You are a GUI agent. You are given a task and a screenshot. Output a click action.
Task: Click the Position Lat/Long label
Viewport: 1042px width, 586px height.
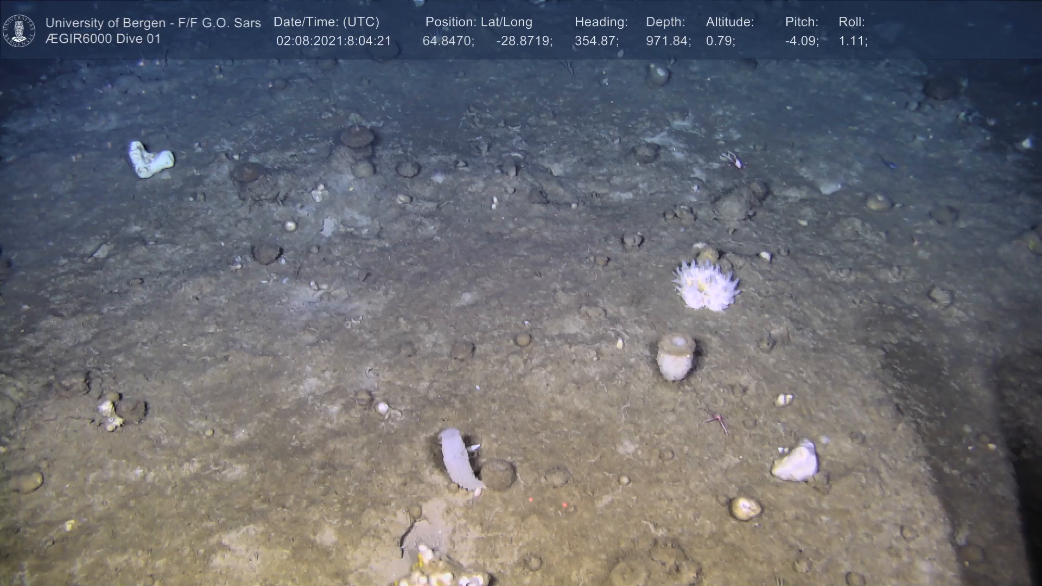[479, 22]
